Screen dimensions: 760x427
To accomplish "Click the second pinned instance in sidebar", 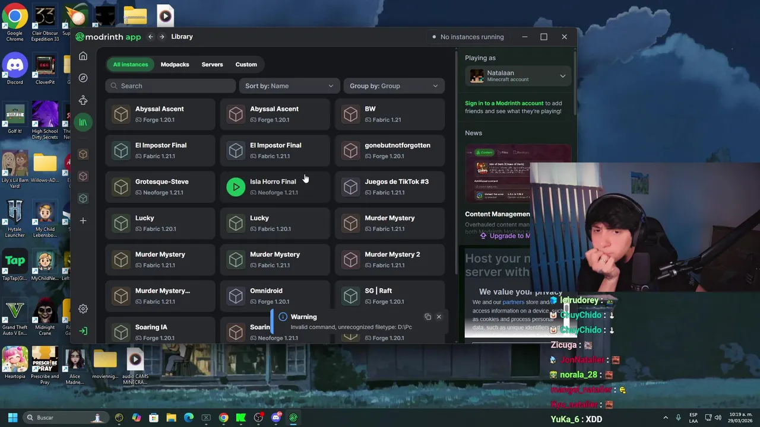I will (83, 176).
